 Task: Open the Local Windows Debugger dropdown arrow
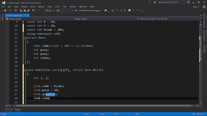101,11
